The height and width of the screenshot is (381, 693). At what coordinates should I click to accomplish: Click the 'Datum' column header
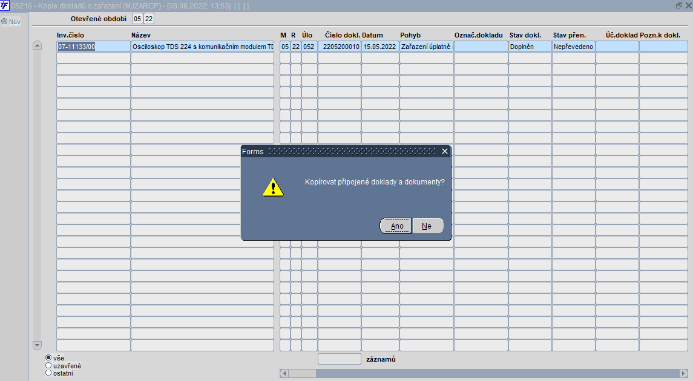click(373, 35)
